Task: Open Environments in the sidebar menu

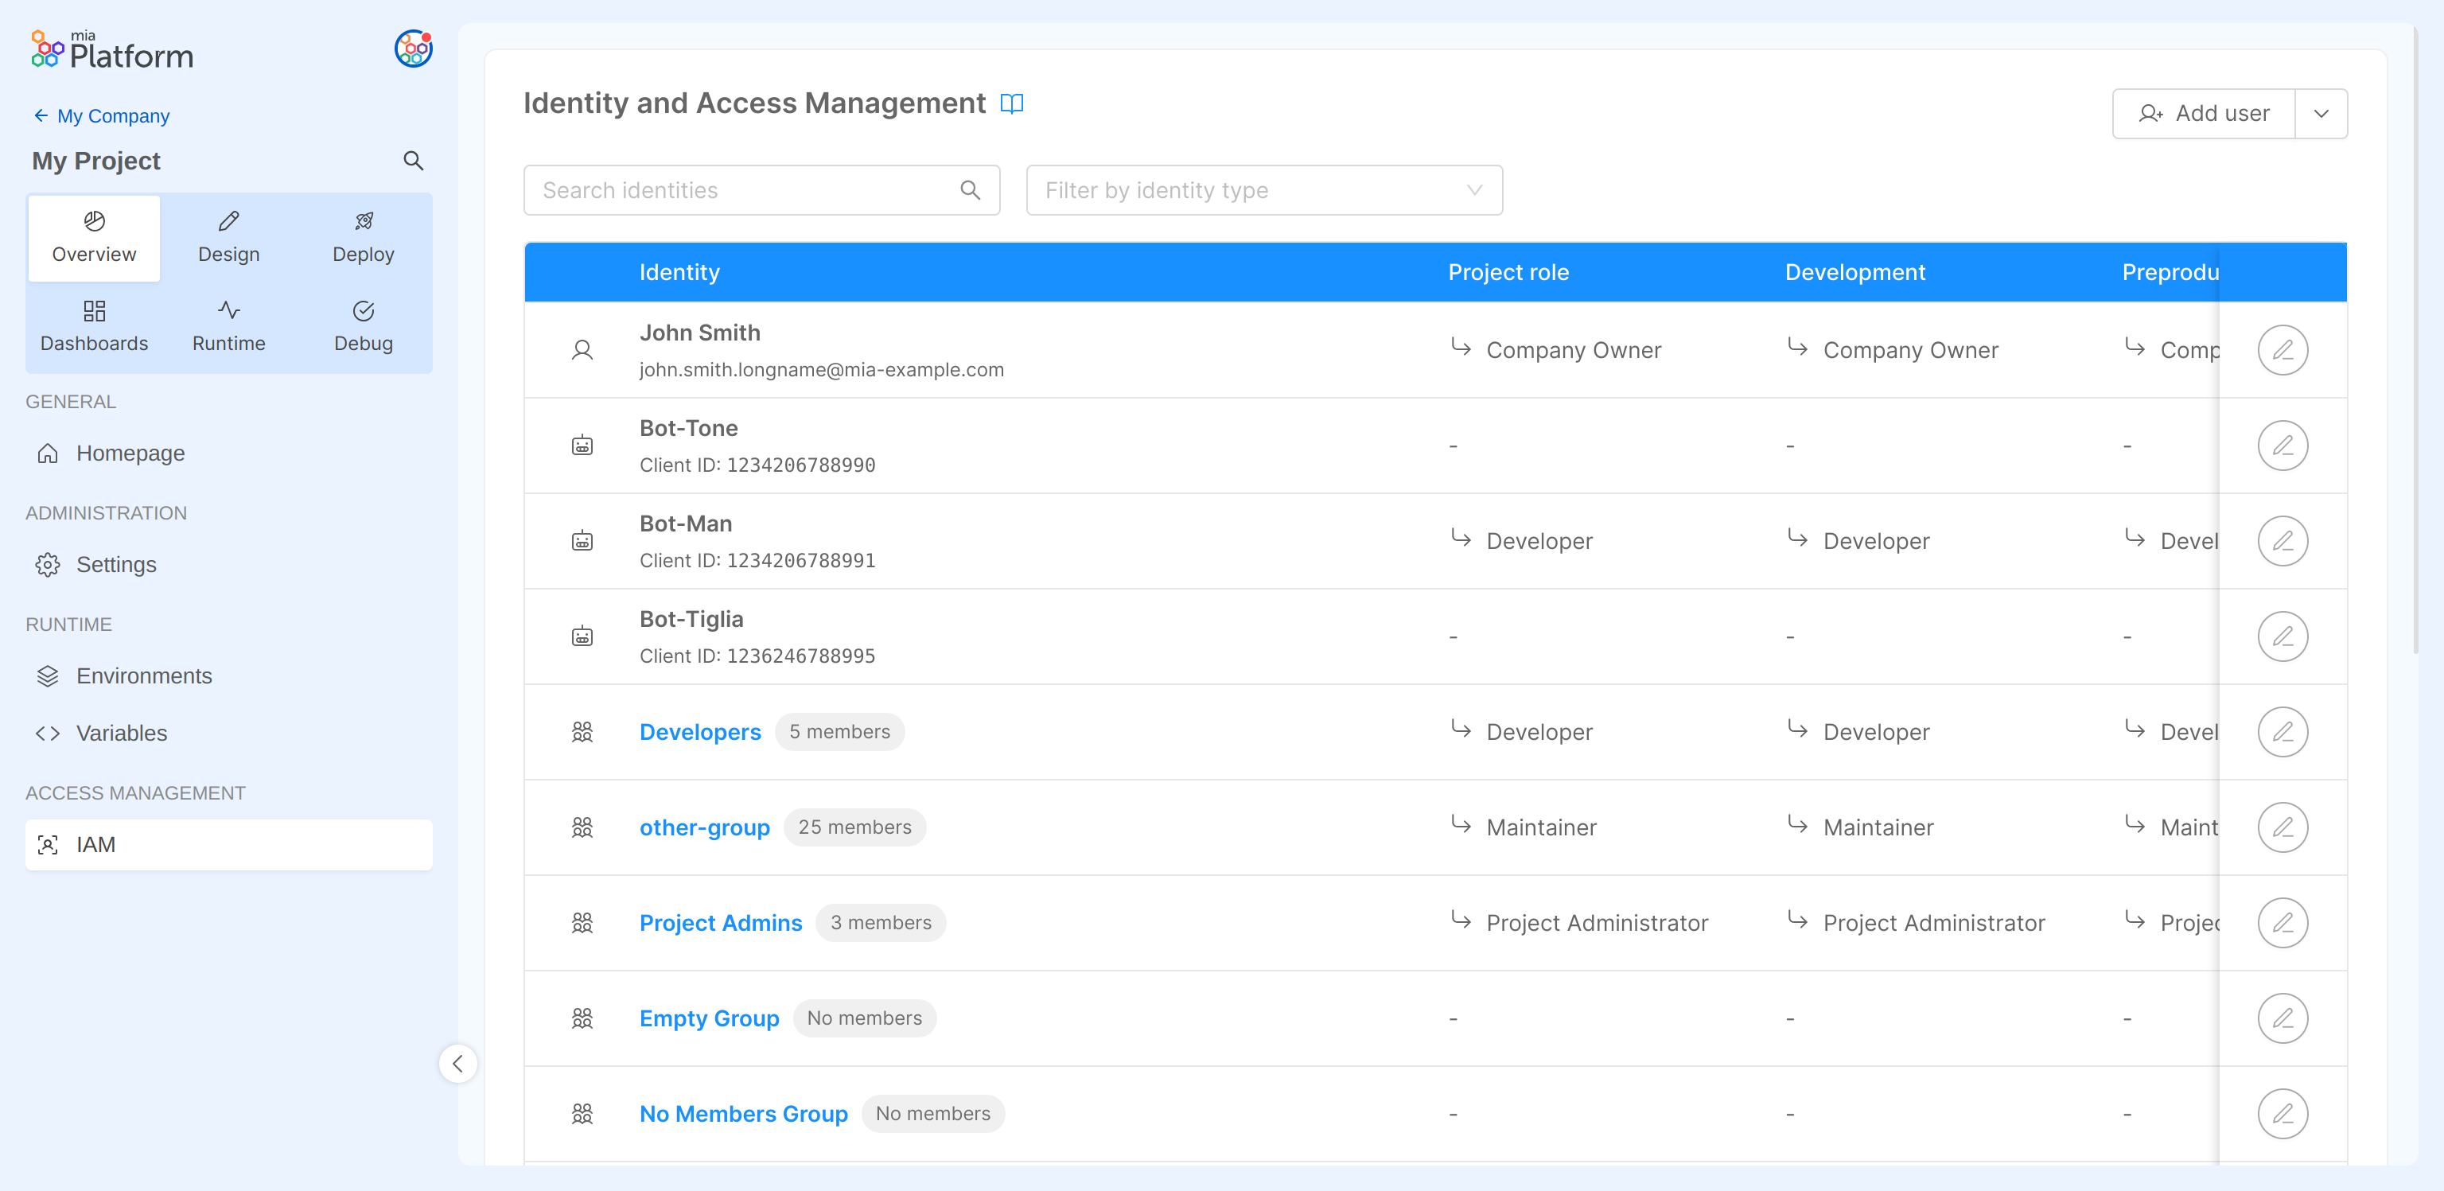Action: [x=144, y=675]
